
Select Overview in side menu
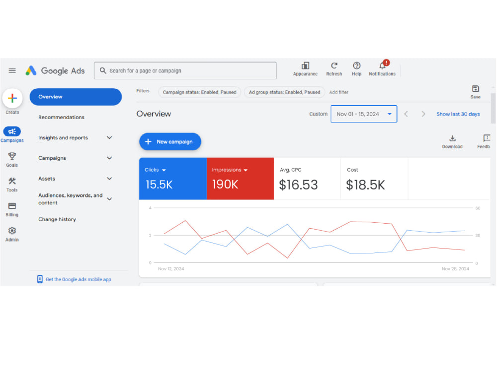pos(76,97)
